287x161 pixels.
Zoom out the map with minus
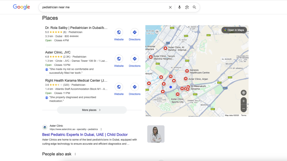pos(244,109)
